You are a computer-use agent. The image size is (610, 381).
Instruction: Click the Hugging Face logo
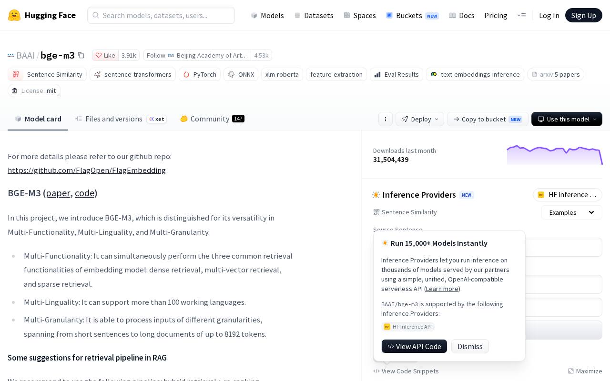click(x=42, y=15)
